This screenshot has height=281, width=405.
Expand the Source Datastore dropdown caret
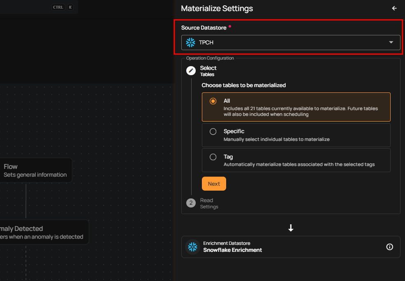pyautogui.click(x=391, y=42)
